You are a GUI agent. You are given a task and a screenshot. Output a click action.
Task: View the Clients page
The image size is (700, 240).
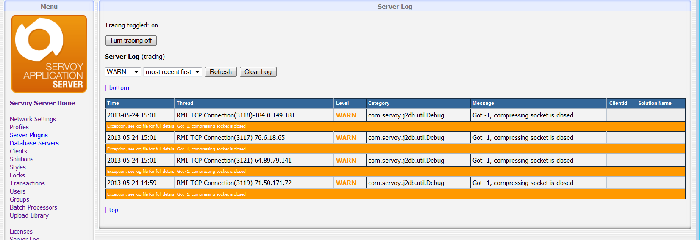click(x=18, y=151)
